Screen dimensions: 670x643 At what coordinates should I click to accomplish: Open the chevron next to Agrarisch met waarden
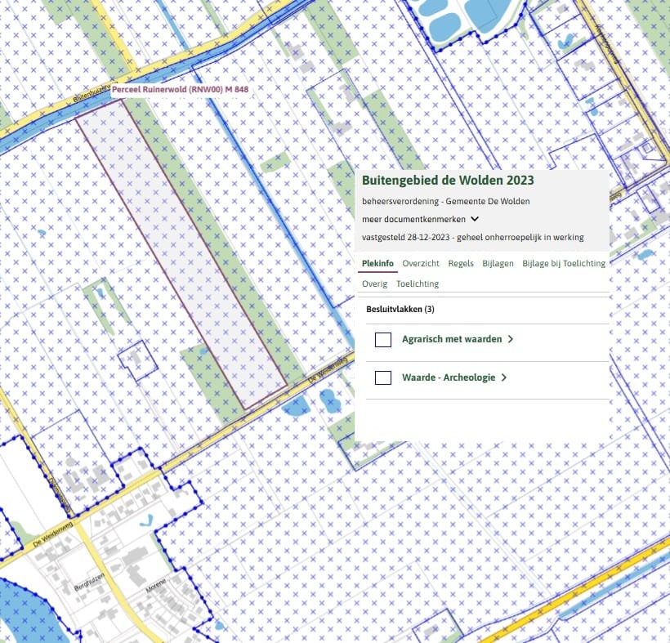(510, 339)
